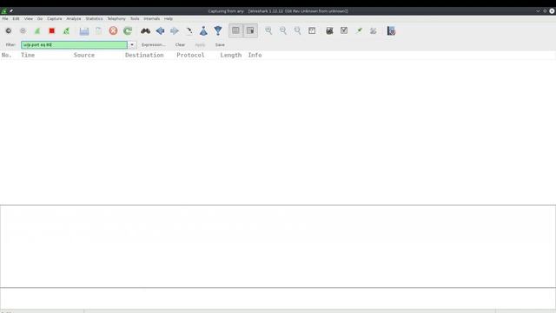This screenshot has height=313, width=556.
Task: Open the Help menu
Action: tap(169, 18)
